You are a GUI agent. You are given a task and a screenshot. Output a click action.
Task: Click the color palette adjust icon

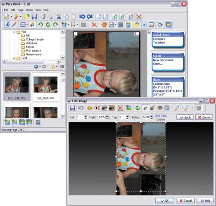click(89, 108)
